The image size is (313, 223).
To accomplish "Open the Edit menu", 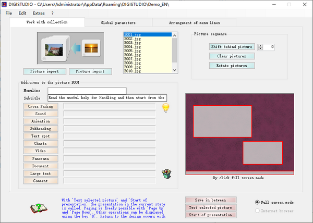I will click(x=22, y=13).
